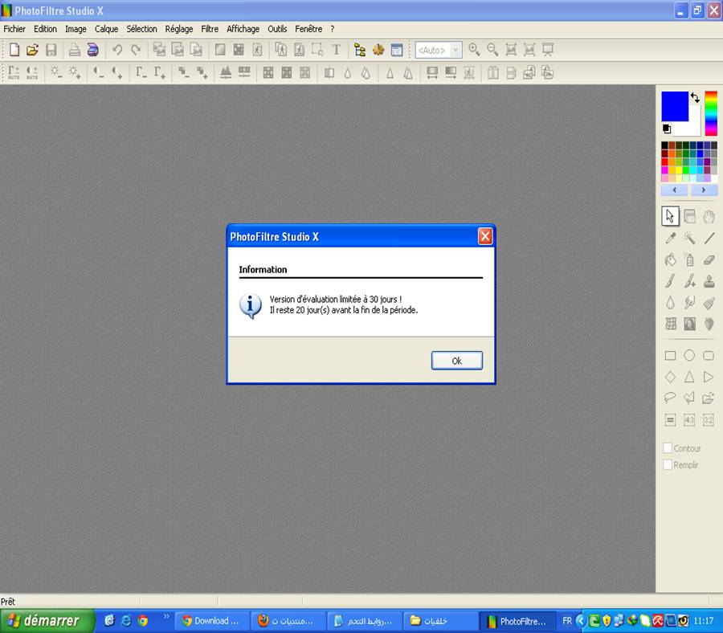Open the ? help menu
This screenshot has width=723, height=633.
332,29
